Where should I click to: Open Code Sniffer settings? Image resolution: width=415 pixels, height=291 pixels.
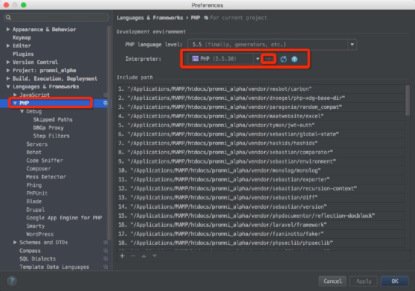coord(45,161)
